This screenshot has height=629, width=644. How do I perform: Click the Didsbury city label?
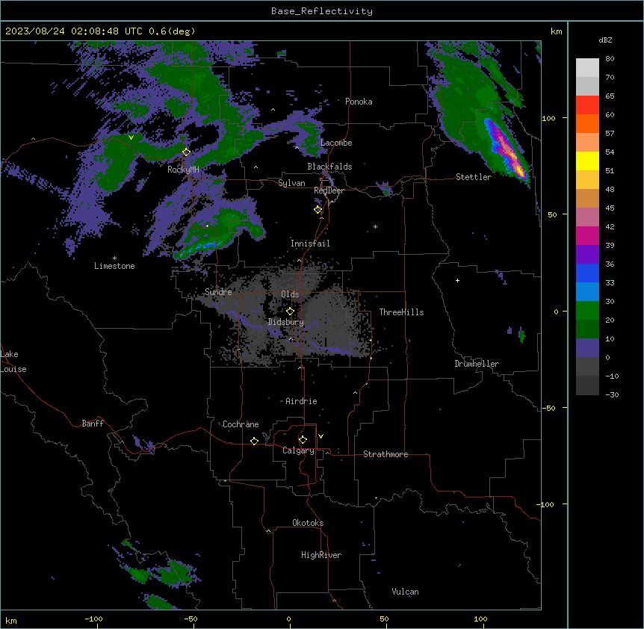[286, 322]
